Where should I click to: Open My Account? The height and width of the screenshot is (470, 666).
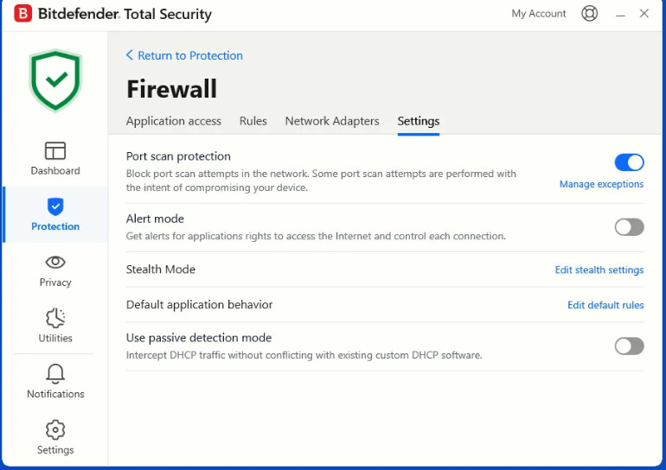click(539, 14)
